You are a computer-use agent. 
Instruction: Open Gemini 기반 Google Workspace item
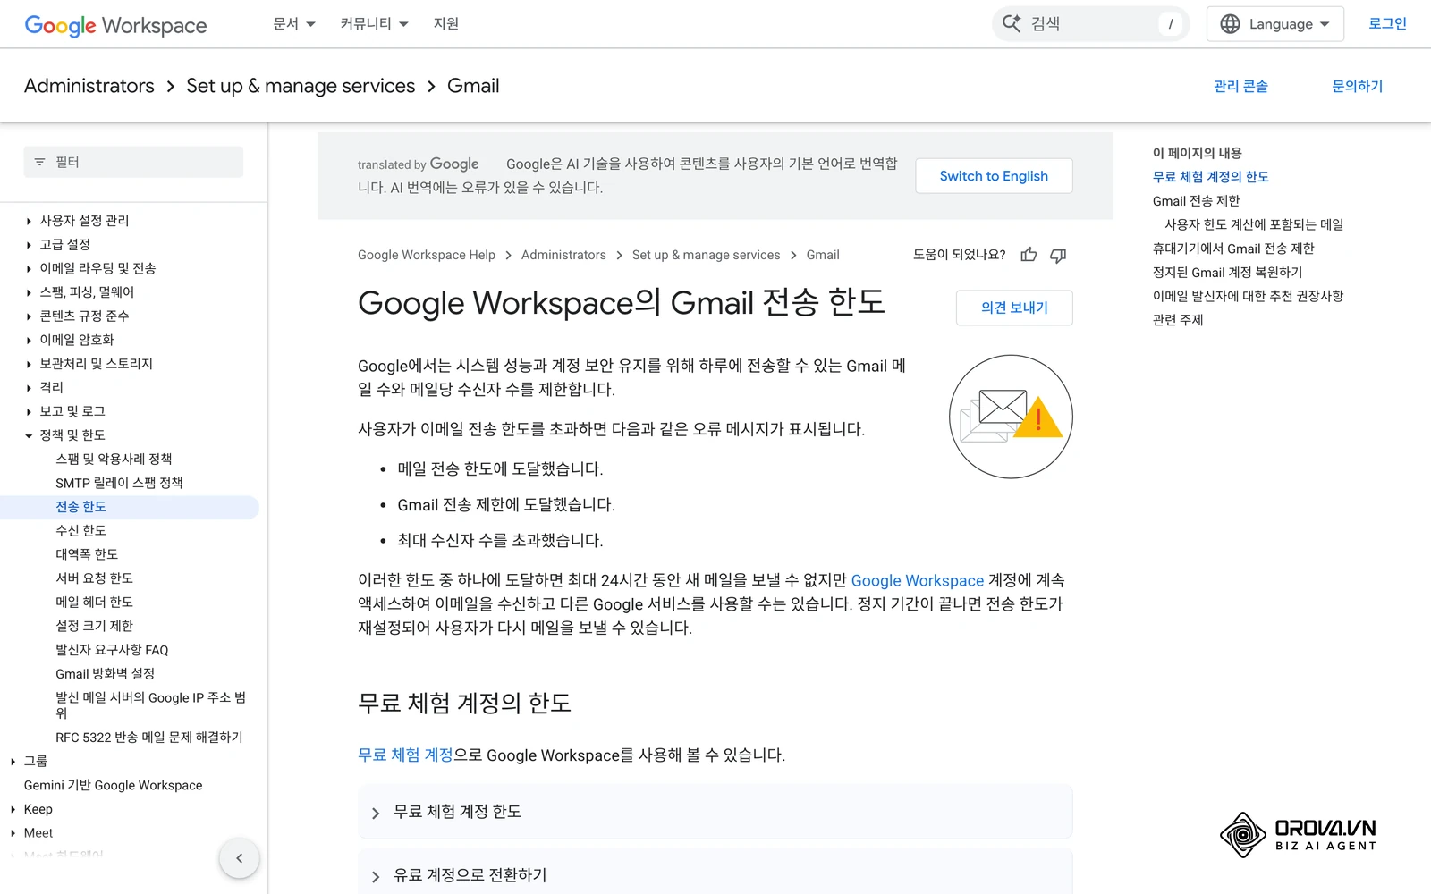pyautogui.click(x=114, y=785)
